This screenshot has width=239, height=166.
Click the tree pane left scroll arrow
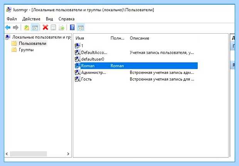pos(7,154)
